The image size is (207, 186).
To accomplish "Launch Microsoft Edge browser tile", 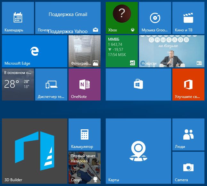I will (34, 51).
